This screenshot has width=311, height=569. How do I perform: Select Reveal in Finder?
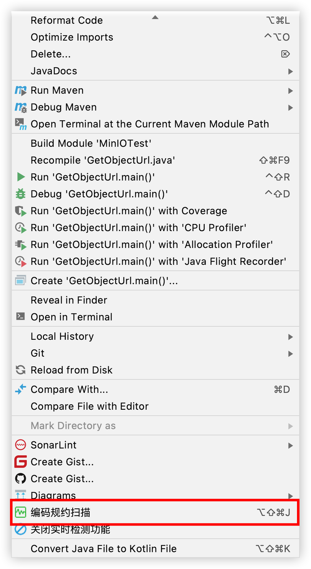tap(69, 300)
